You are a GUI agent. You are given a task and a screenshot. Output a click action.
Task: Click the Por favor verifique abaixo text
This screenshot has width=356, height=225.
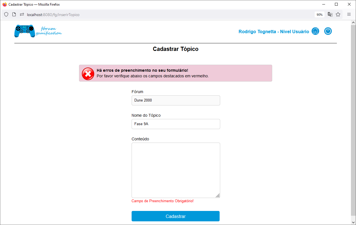(153, 76)
